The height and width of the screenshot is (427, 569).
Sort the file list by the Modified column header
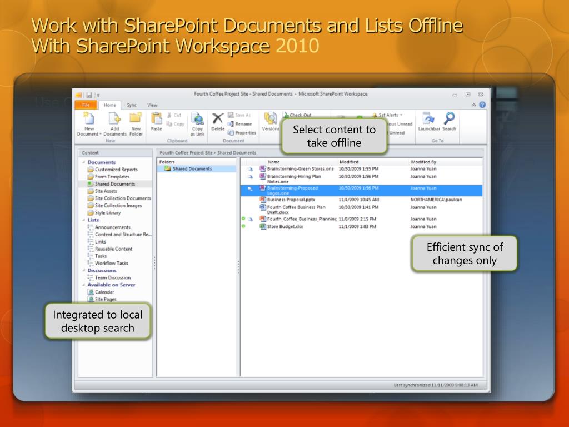click(x=349, y=162)
